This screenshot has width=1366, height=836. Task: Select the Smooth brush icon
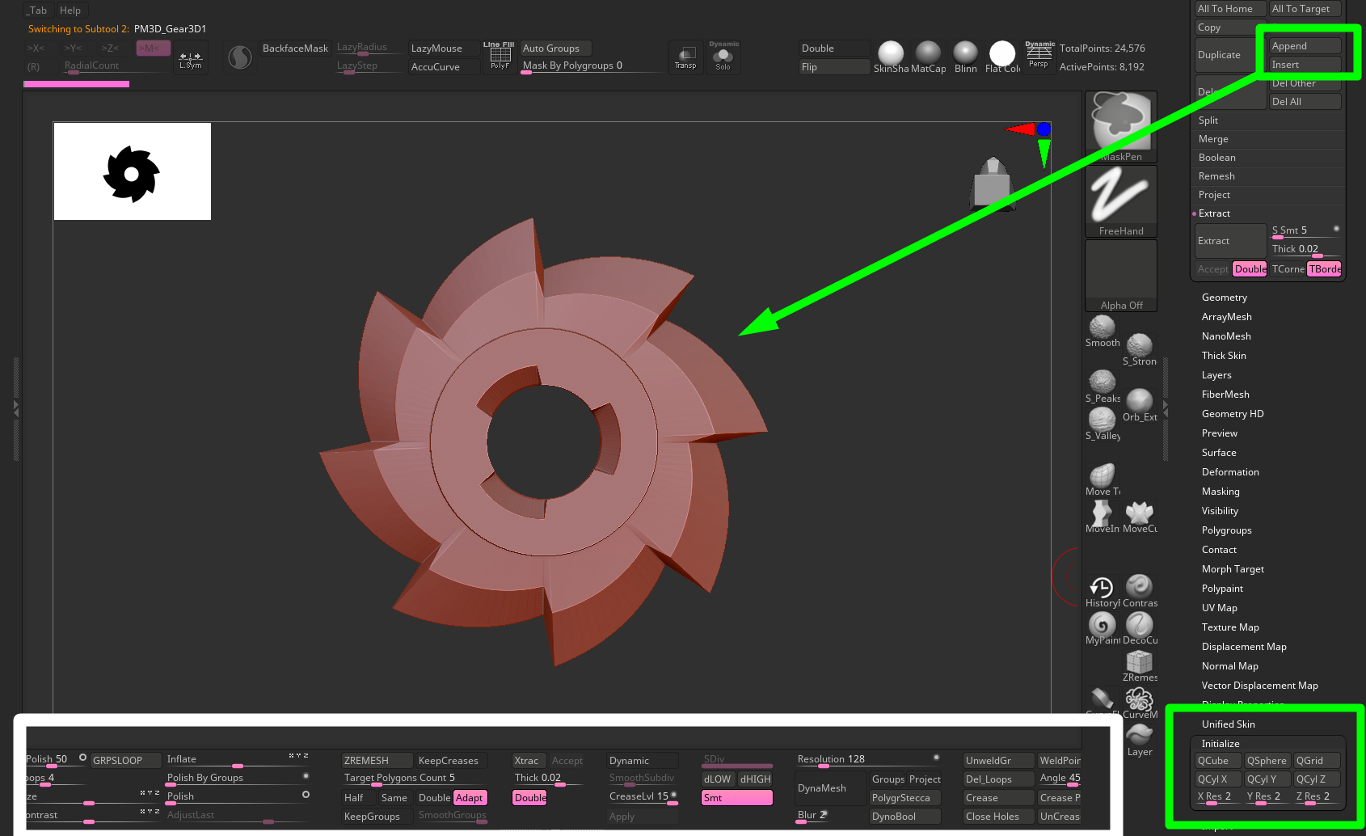coord(1102,329)
